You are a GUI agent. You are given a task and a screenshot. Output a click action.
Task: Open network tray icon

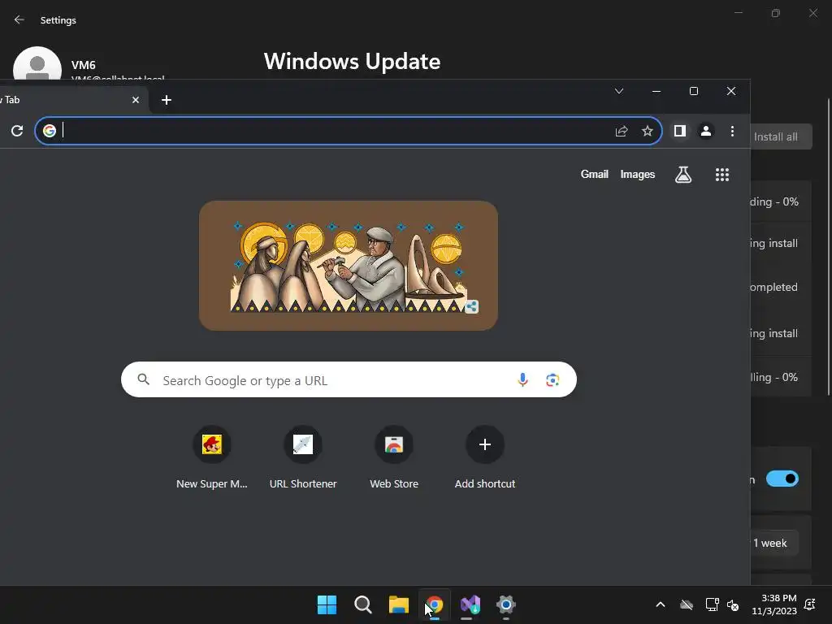pos(712,604)
